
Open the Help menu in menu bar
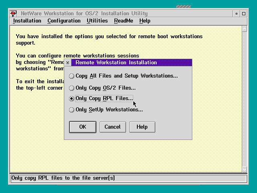pyautogui.click(x=145, y=21)
